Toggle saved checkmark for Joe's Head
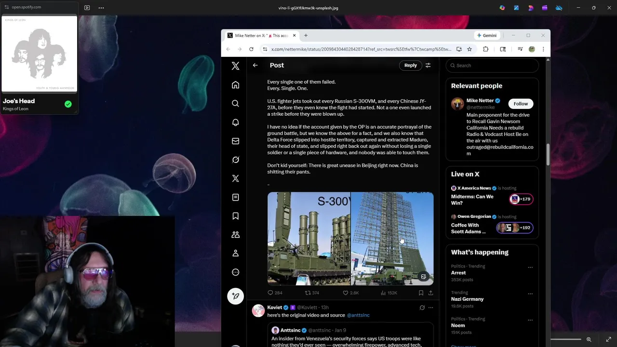Viewport: 617px width, 347px height. [68, 104]
